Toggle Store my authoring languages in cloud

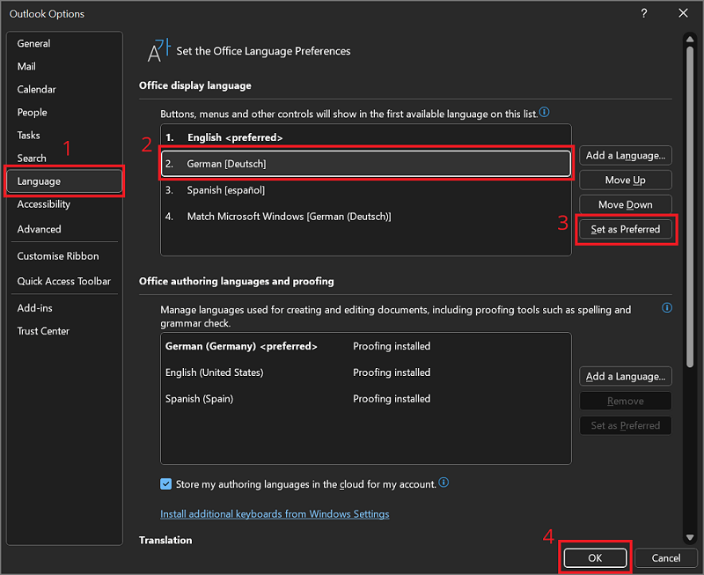[166, 484]
